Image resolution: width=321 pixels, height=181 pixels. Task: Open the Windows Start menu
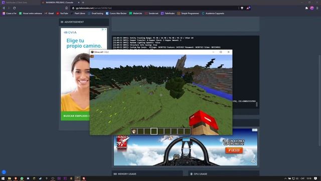tap(3, 178)
